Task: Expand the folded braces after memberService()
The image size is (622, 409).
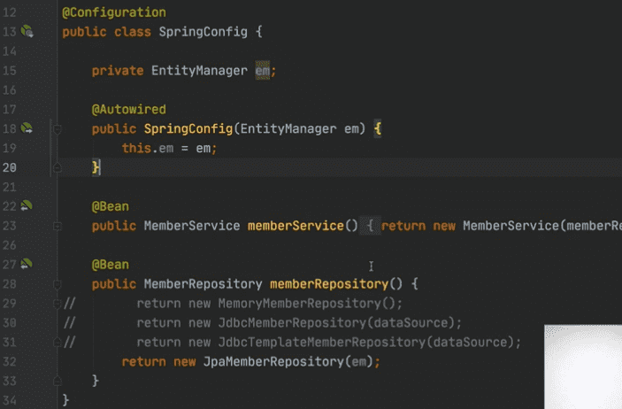Action: (x=370, y=226)
